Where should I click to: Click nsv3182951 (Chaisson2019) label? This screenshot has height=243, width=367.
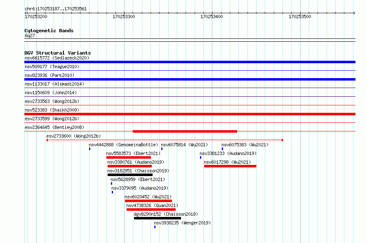138,171
